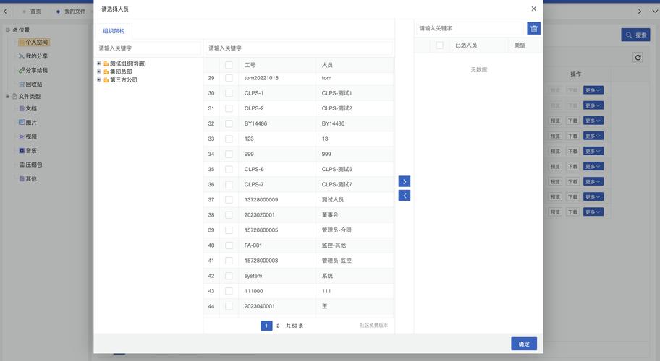Click the trash icon to clear selected personnel

tap(534, 28)
